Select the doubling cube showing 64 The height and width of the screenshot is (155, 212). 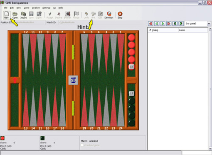[x=73, y=80]
